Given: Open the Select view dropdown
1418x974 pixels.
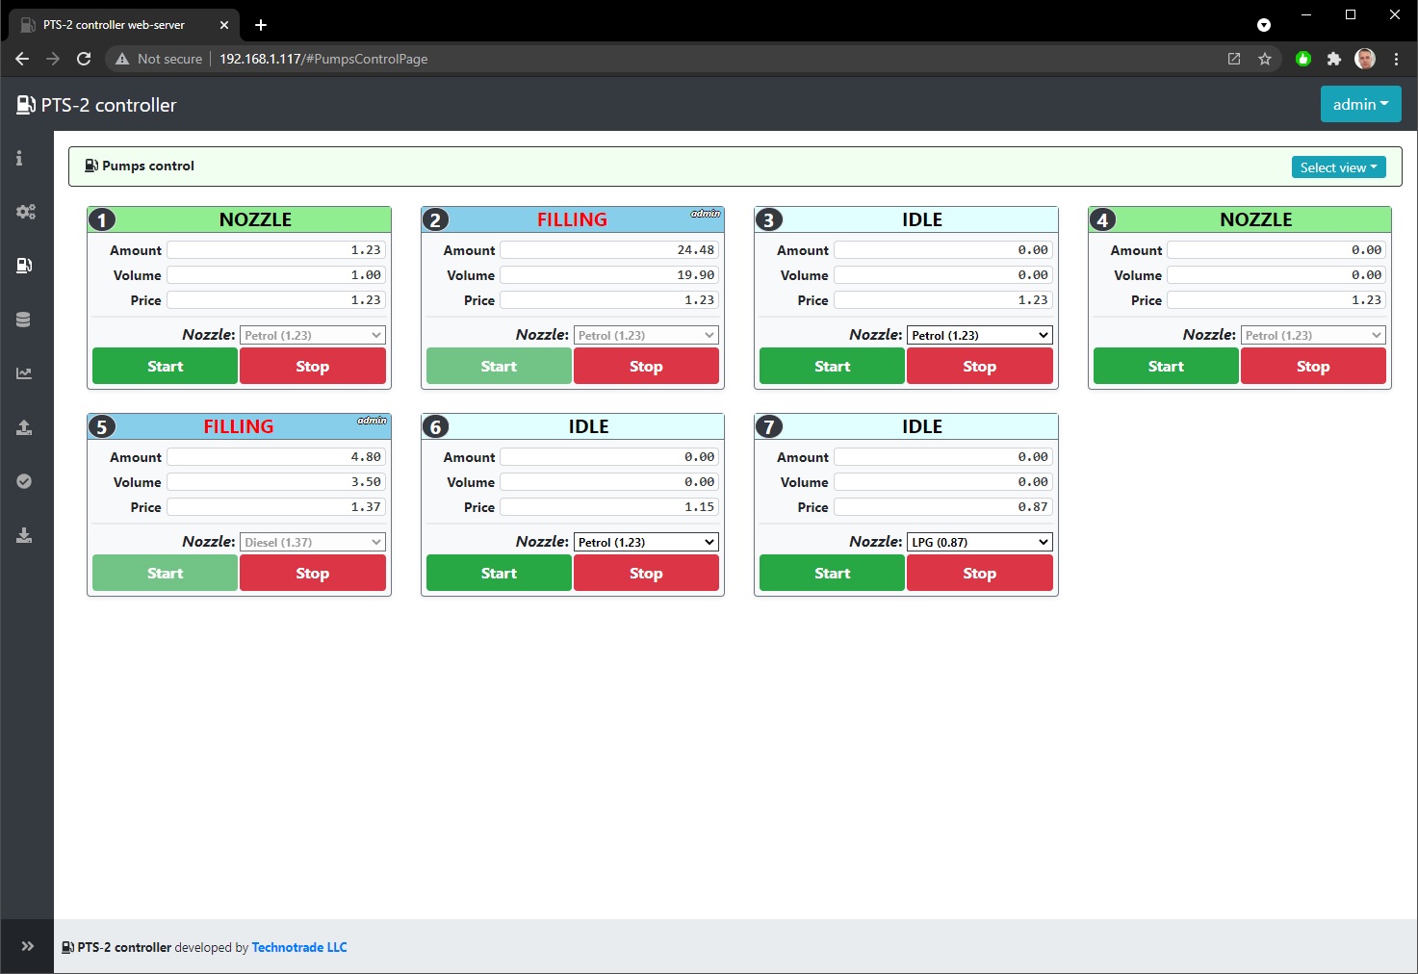Looking at the screenshot, I should [1338, 167].
